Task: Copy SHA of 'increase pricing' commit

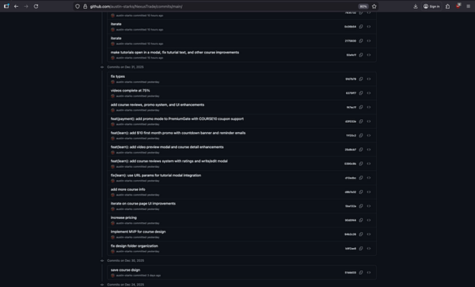Action: pyautogui.click(x=361, y=221)
